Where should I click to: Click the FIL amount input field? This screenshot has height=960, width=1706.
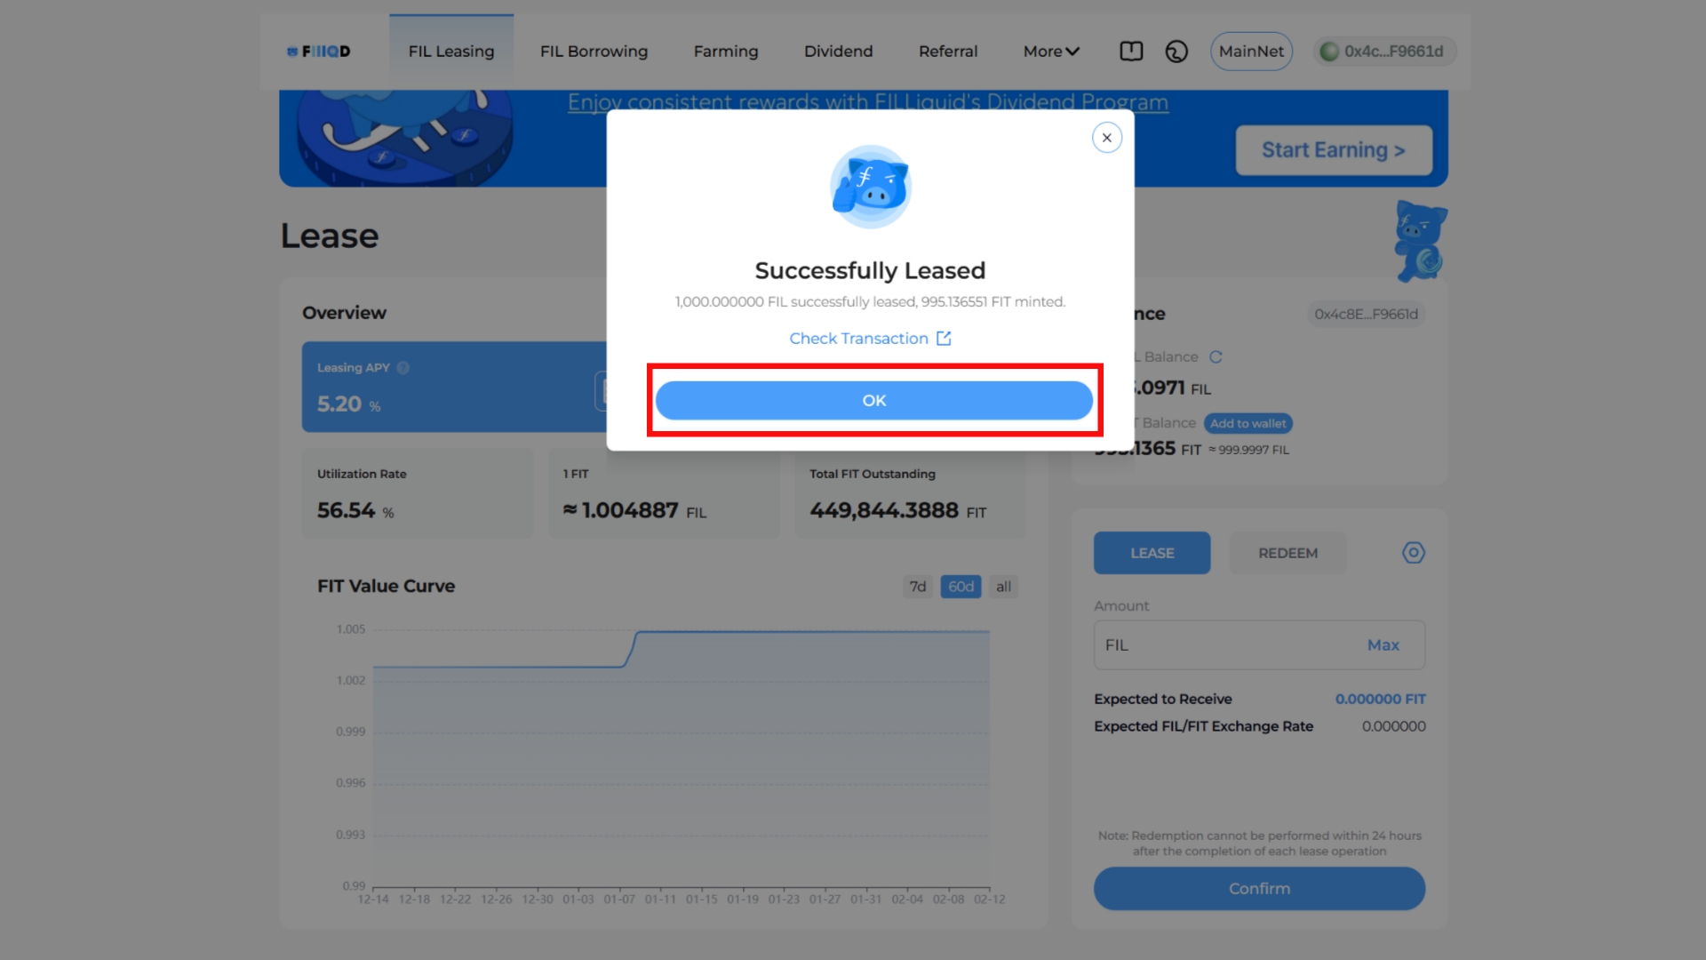tap(1226, 645)
